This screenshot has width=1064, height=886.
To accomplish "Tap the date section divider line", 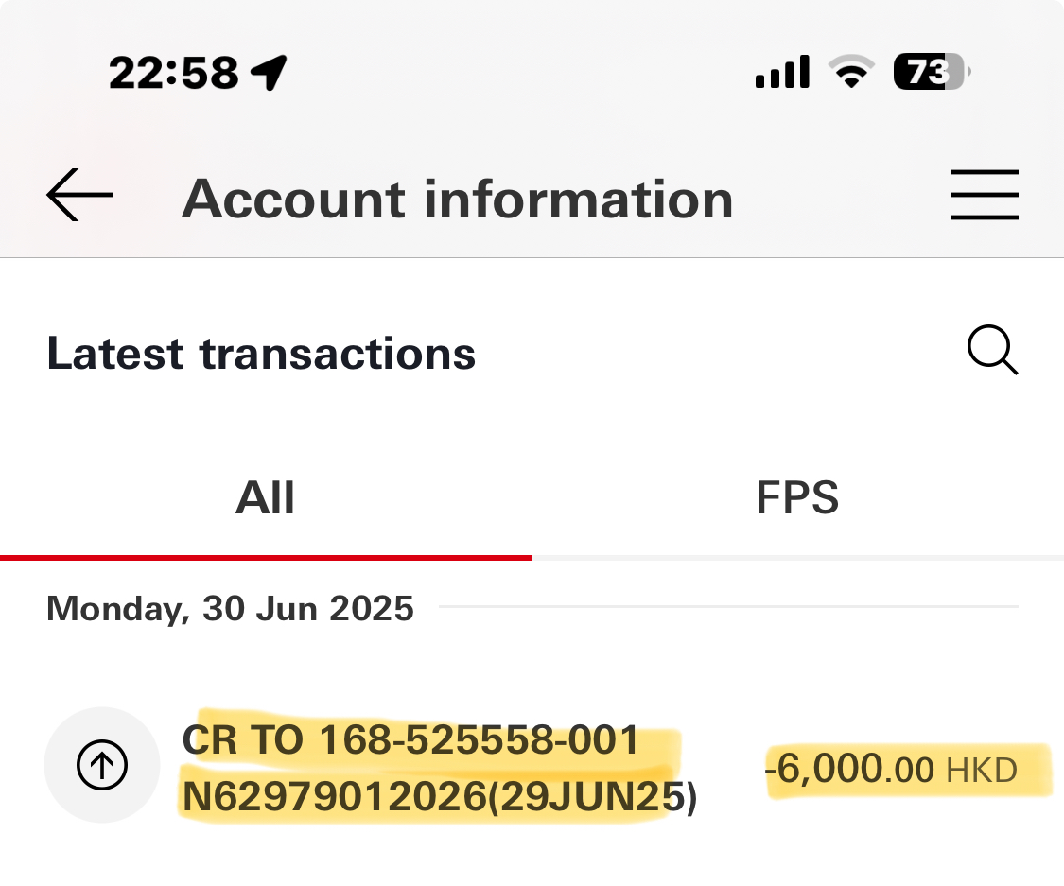I will [x=729, y=606].
